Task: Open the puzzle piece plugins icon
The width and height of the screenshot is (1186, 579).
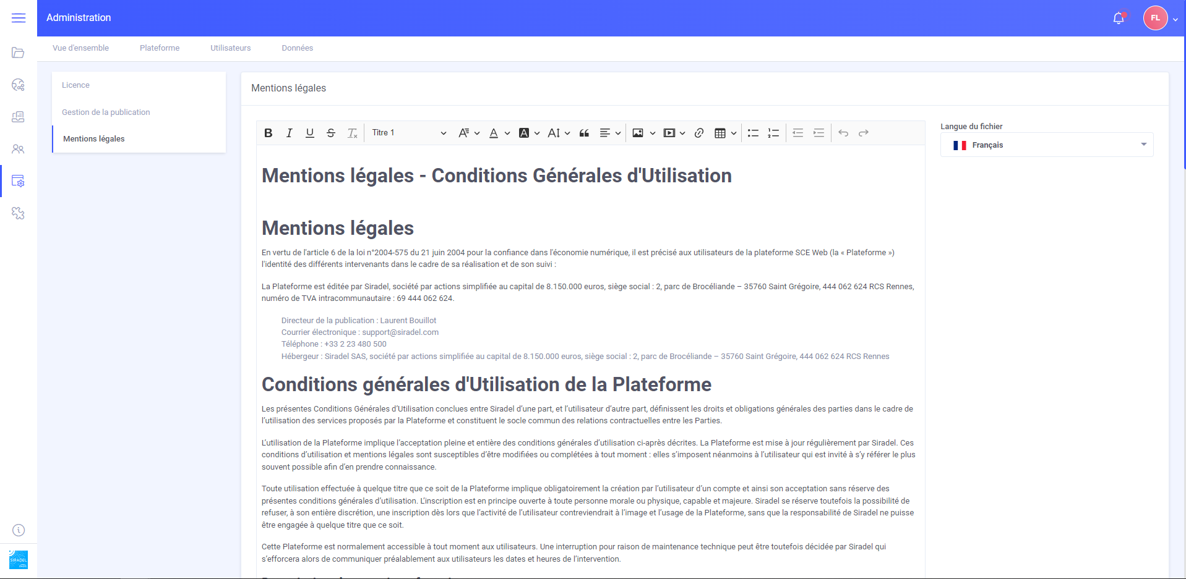Action: tap(18, 213)
